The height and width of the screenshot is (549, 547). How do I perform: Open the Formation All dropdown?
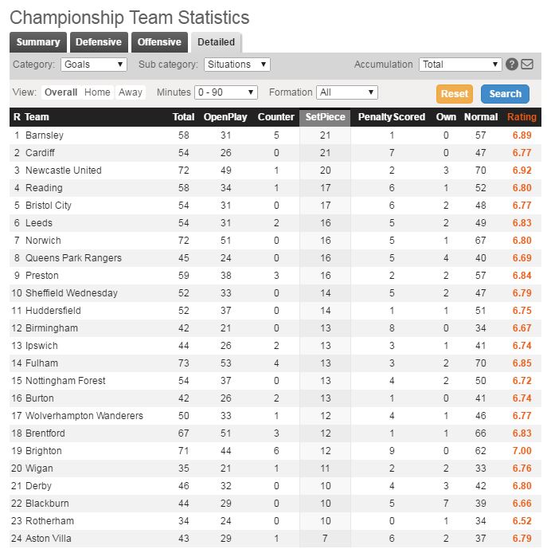(x=347, y=92)
